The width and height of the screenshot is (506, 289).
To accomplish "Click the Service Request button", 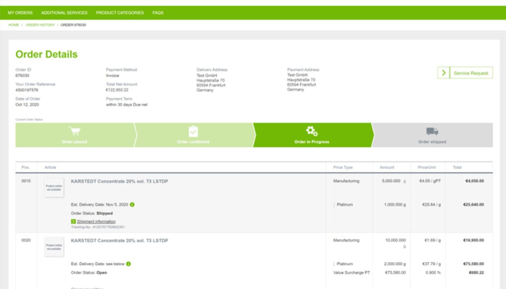I will [471, 72].
